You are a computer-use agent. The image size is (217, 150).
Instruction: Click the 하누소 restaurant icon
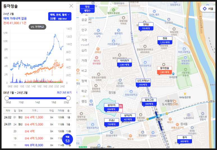(x=131, y=136)
